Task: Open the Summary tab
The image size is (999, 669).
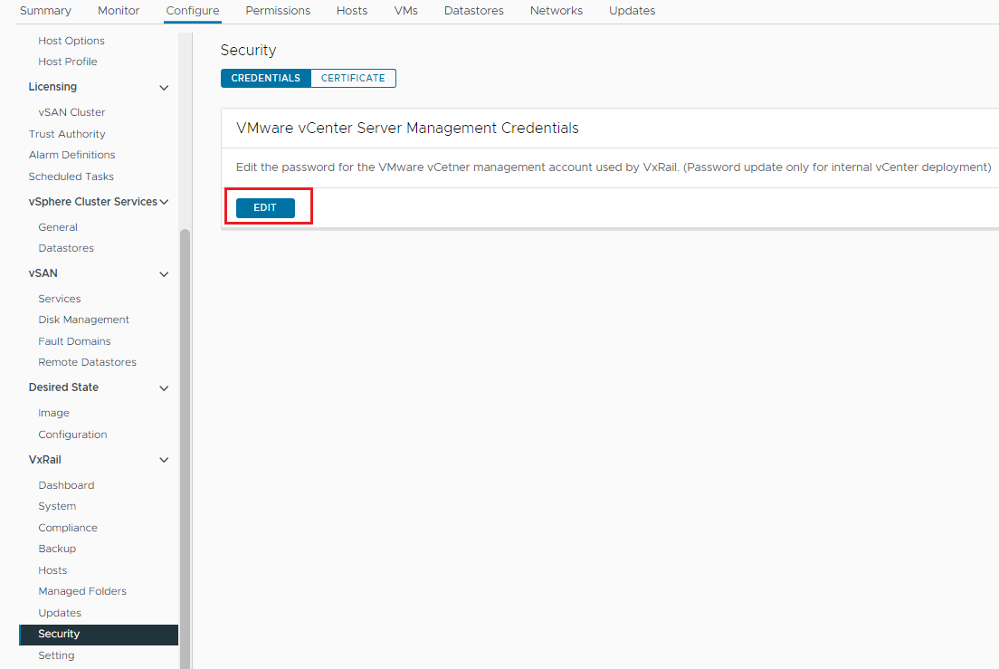Action: tap(45, 11)
